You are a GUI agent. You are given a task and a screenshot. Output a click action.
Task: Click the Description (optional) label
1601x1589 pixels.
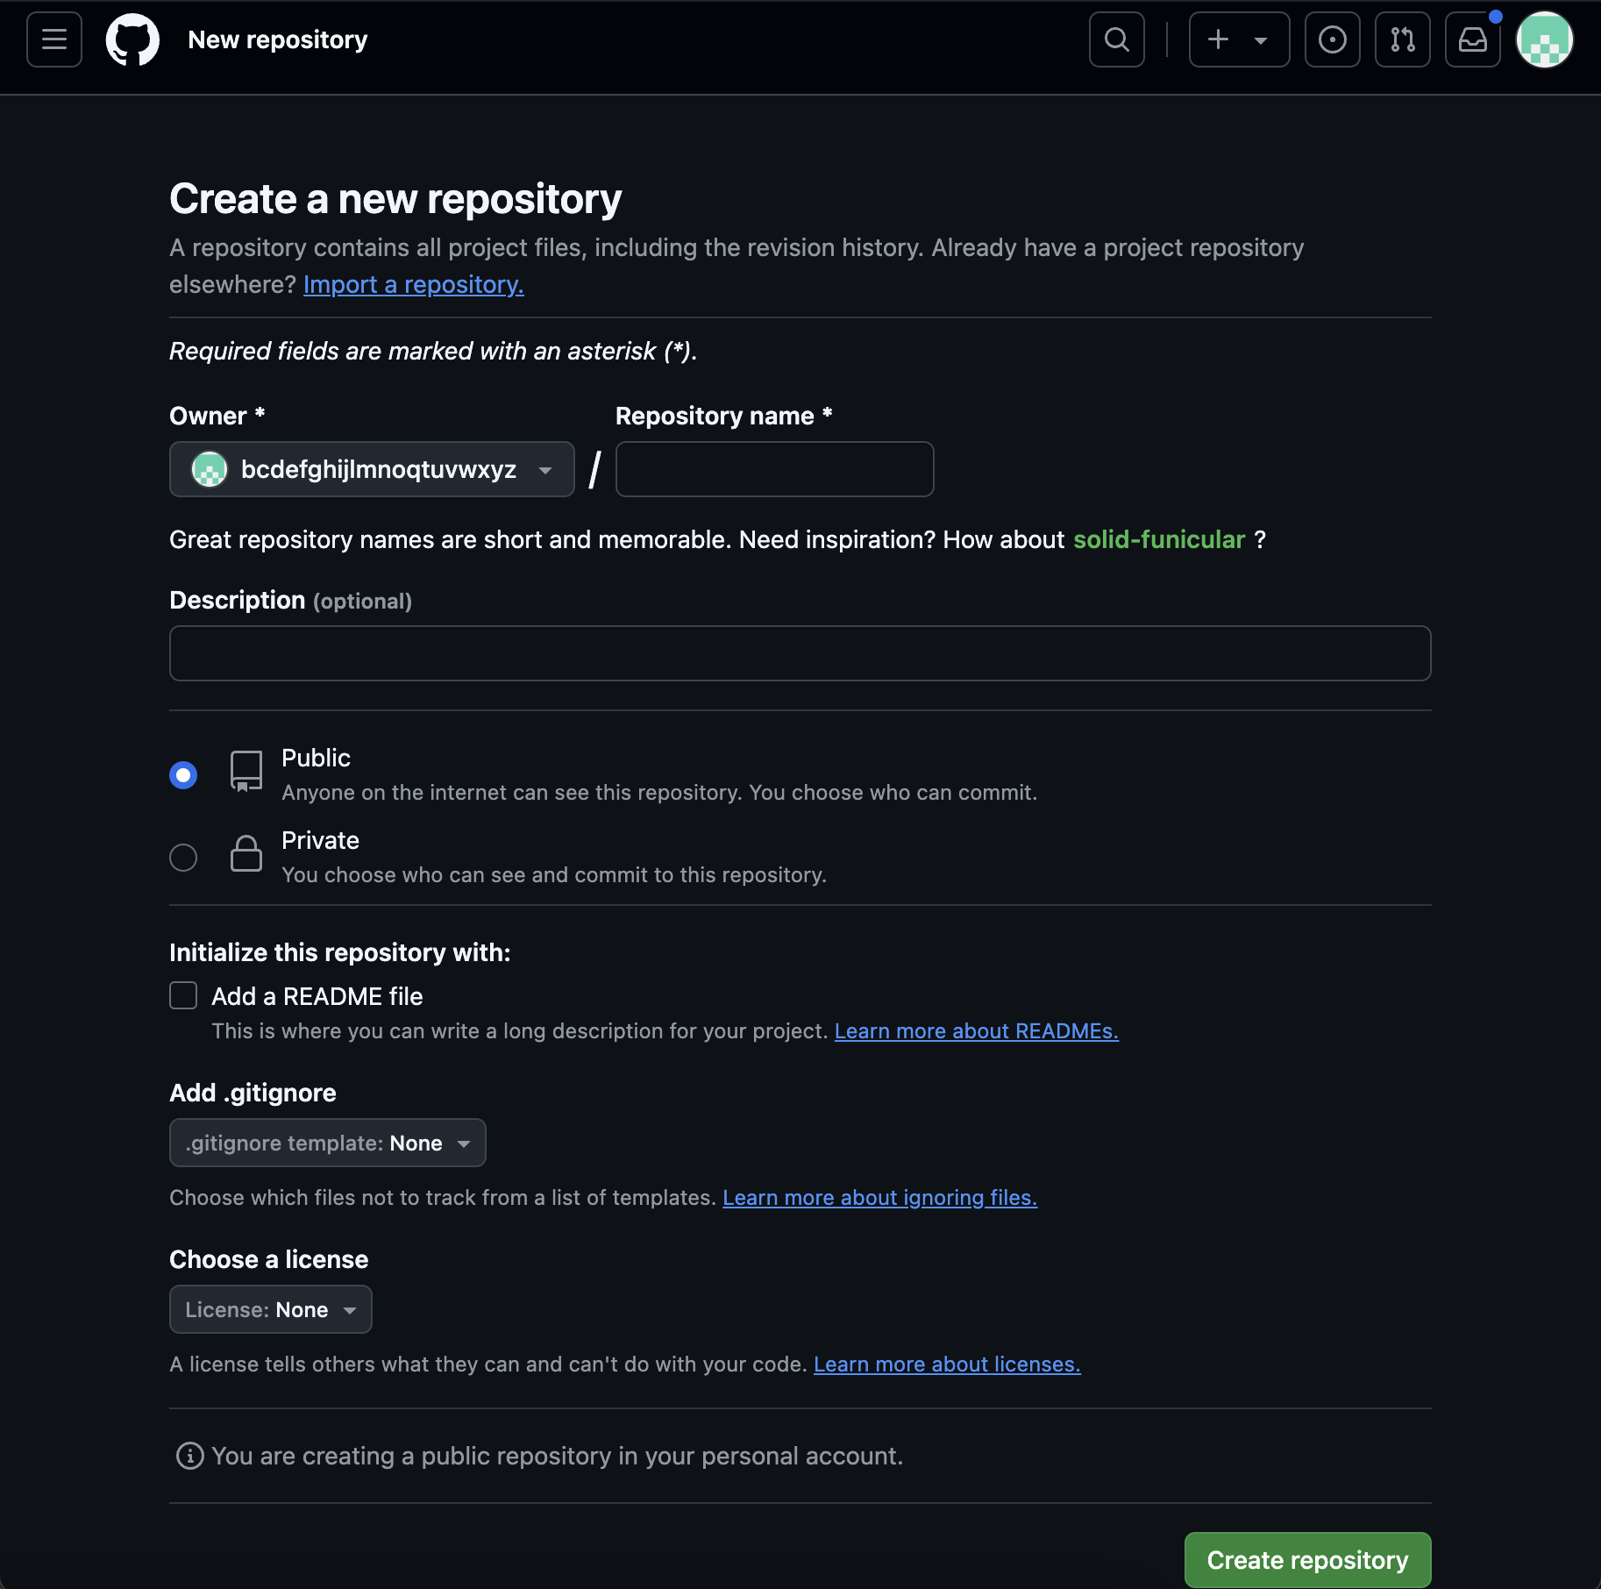(x=290, y=601)
